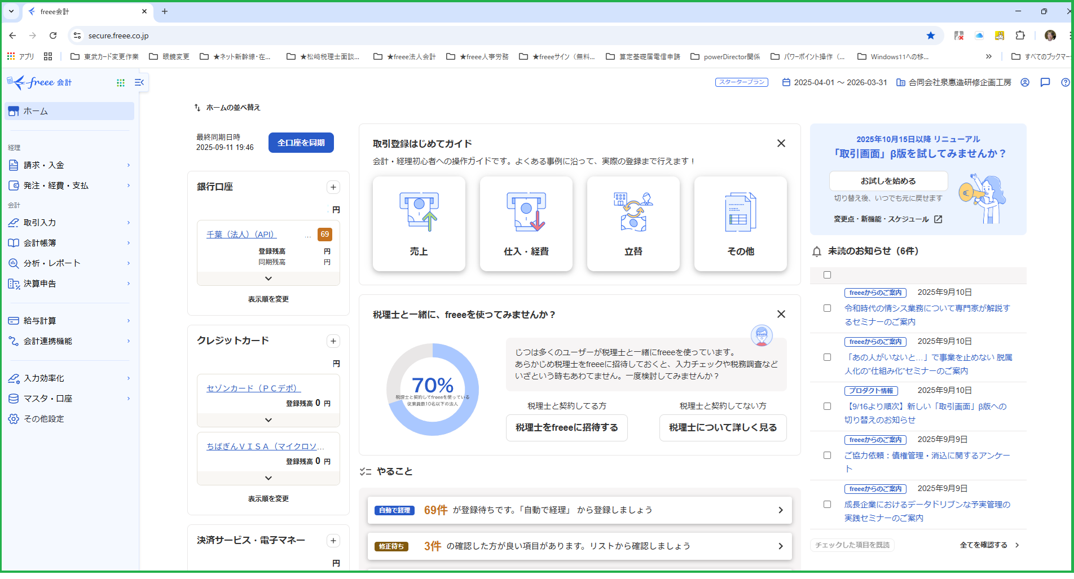Check the ご協力依頼：債権管理 notification checkbox
Screen dimensions: 1074x579
tap(827, 456)
